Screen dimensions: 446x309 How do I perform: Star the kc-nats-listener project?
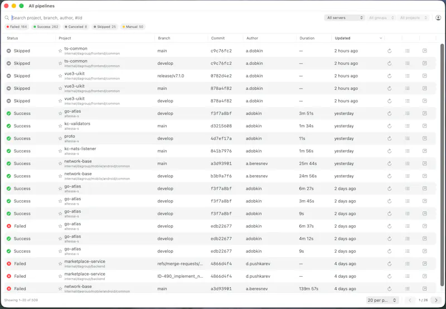(60, 151)
